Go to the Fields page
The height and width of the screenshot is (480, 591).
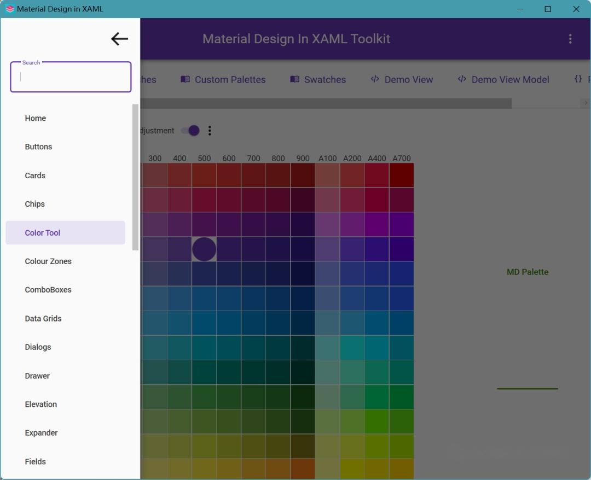[65, 461]
